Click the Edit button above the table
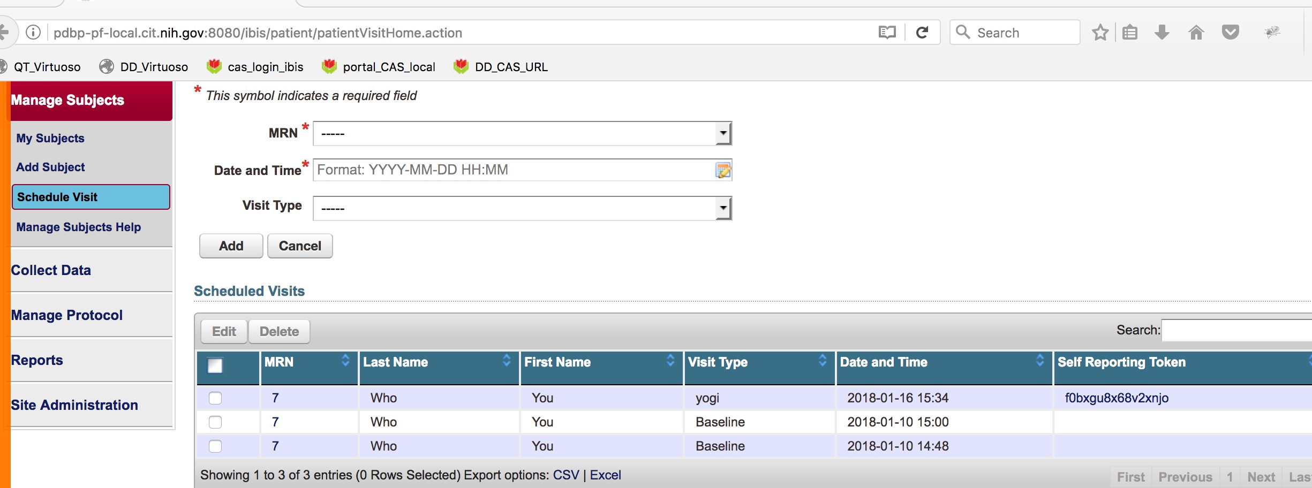 coord(224,331)
